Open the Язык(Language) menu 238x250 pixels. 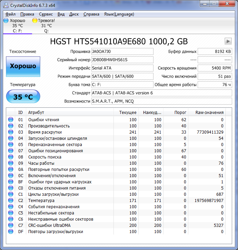pyautogui.click(x=119, y=14)
